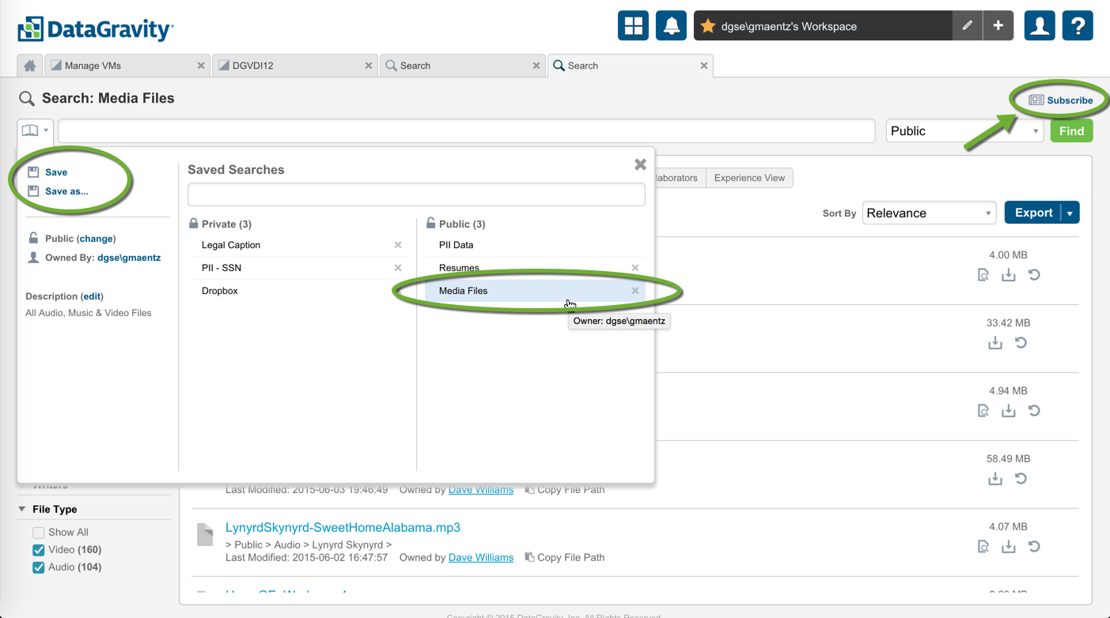
Task: Subscribe to this search
Action: [x=1061, y=100]
